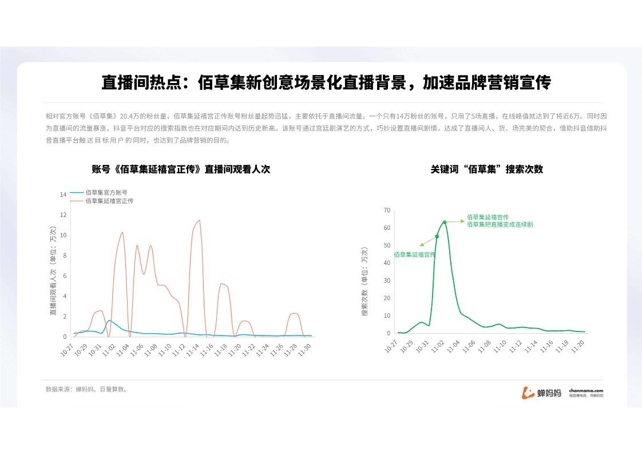Click the right chart y-axis title 搜索次数
Screen dimensions: 642x454
point(364,281)
